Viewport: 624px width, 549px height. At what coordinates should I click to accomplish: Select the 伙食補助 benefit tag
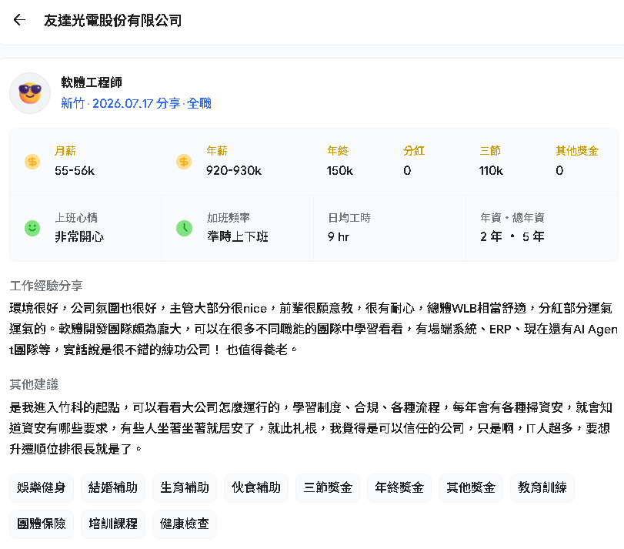point(256,487)
